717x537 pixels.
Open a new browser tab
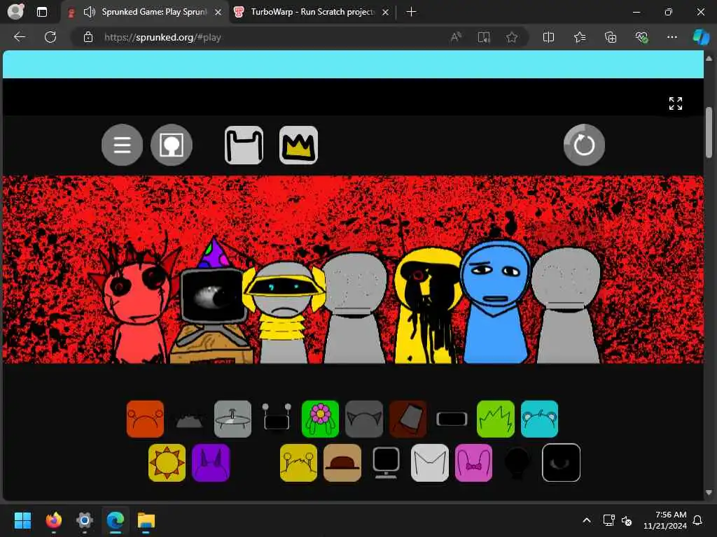[x=411, y=12]
